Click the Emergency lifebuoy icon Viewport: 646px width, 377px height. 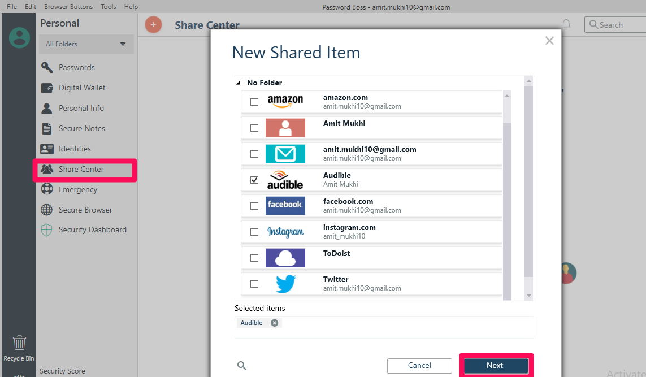tap(46, 189)
